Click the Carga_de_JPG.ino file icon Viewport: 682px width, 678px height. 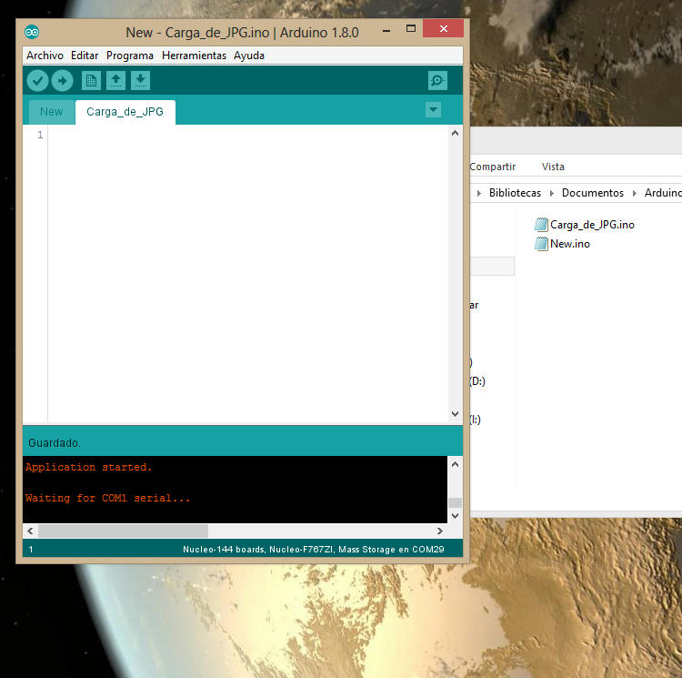(x=541, y=225)
